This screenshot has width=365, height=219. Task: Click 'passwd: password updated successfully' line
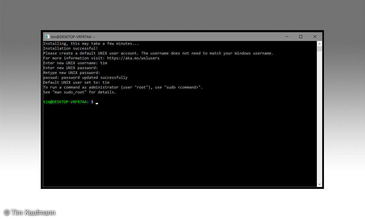pos(85,78)
